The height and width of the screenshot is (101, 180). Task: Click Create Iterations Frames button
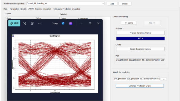coord(140,49)
